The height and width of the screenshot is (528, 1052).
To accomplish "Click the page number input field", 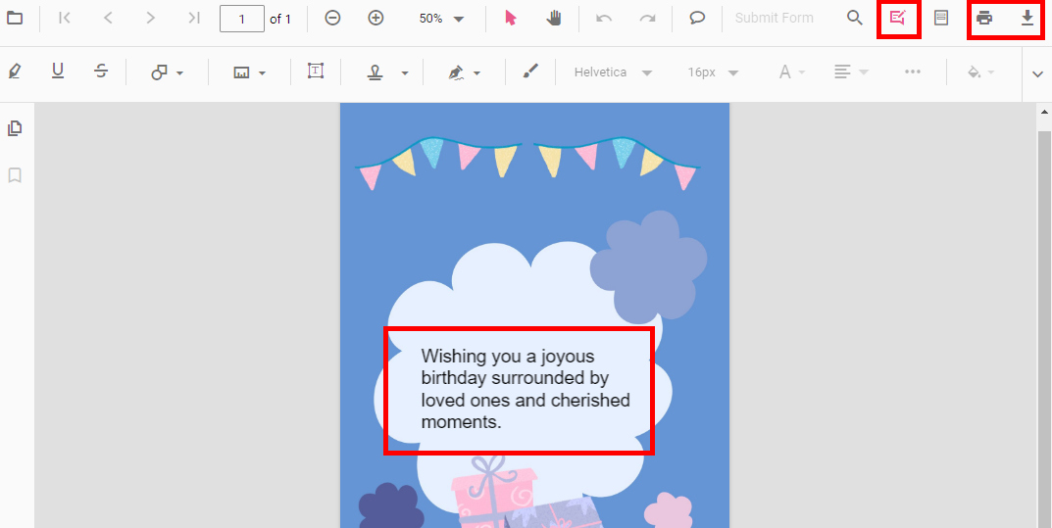I will 241,19.
